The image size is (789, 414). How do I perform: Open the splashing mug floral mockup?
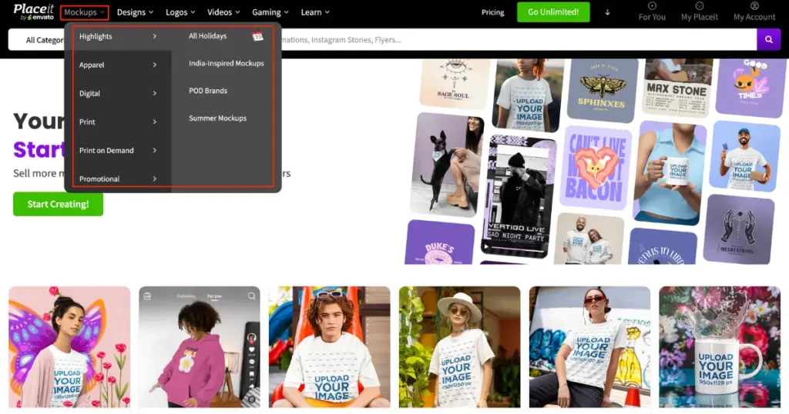coord(720,347)
